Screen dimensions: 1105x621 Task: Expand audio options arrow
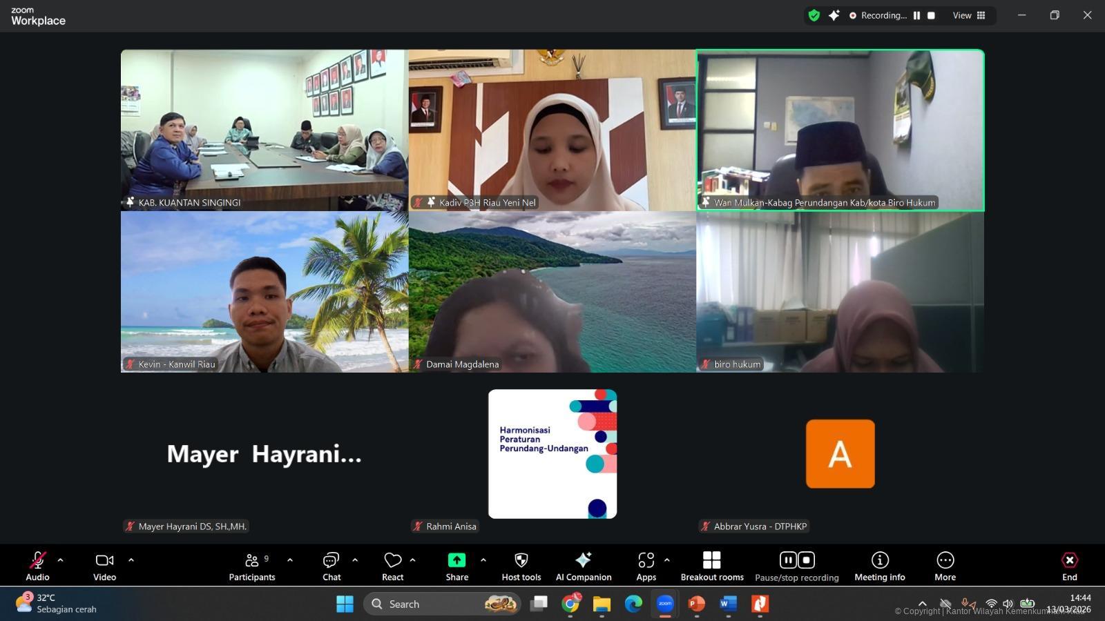pos(60,560)
